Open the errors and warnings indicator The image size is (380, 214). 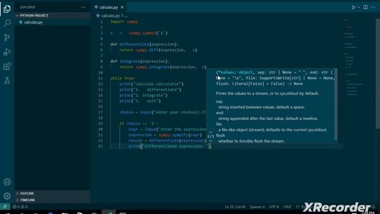click(20, 207)
